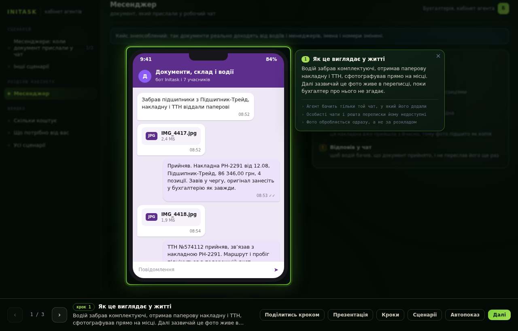
Task: Click the message "Забрав підшипники з Підшипник-Трейд"
Action: pos(195,107)
